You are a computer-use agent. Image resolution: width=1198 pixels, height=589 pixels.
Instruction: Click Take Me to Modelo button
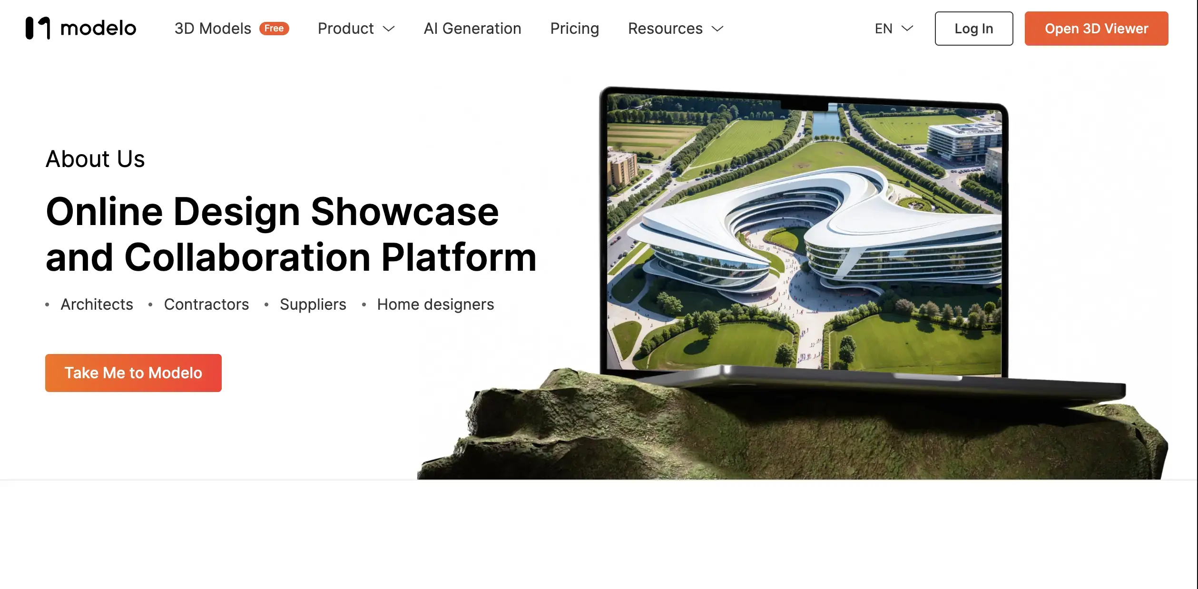tap(133, 373)
